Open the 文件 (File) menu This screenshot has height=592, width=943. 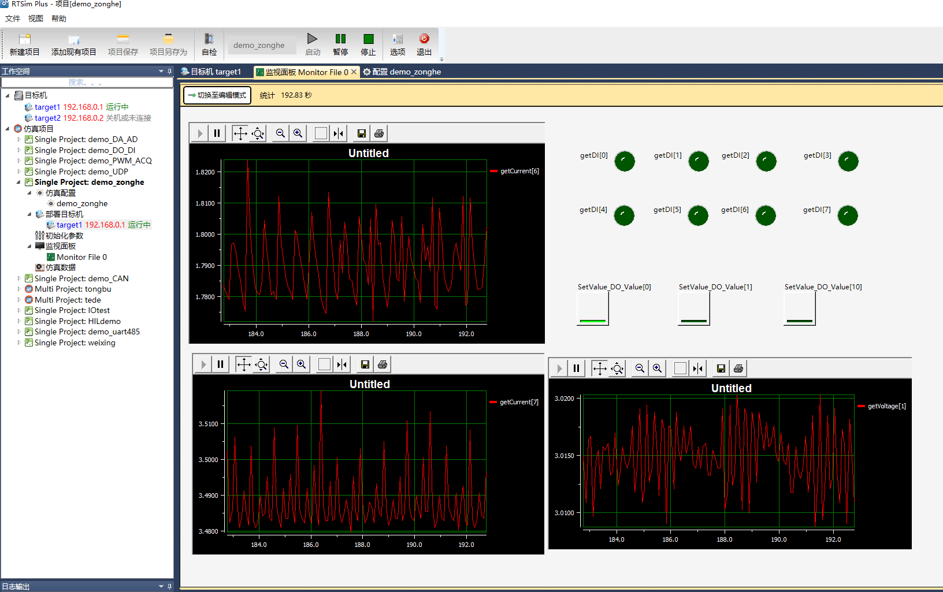click(13, 18)
